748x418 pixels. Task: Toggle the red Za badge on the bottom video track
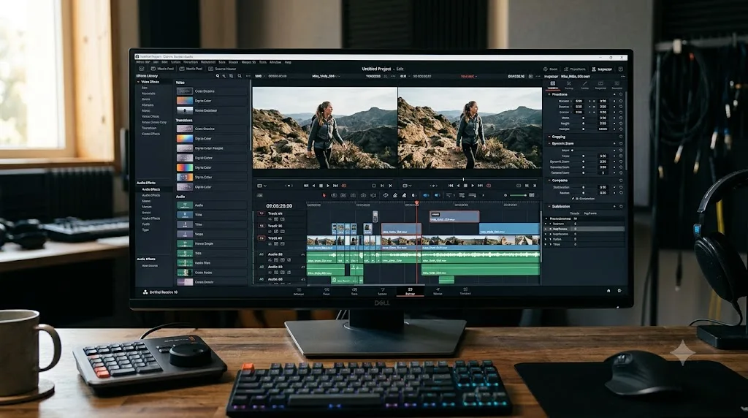point(262,237)
